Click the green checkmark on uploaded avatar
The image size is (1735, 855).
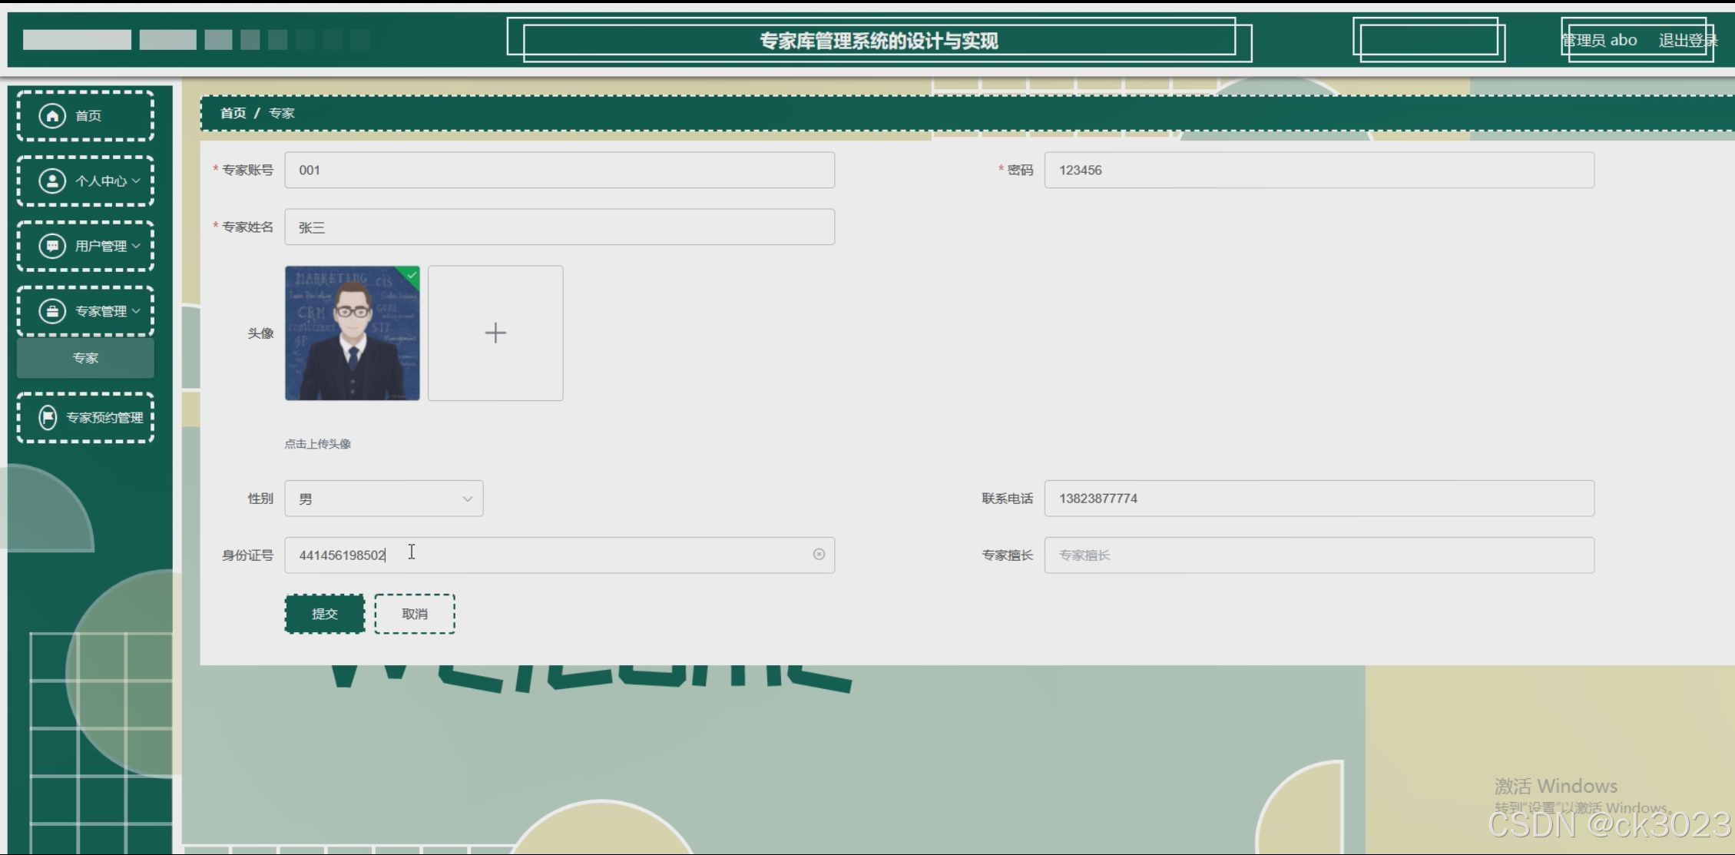(412, 274)
